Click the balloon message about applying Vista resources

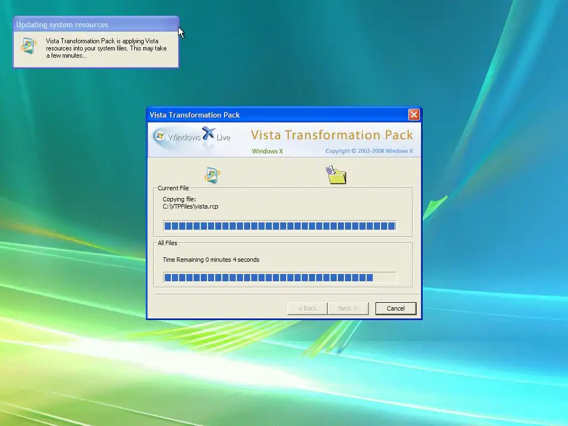[106, 48]
